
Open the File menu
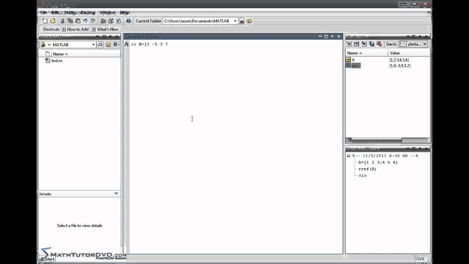44,12
